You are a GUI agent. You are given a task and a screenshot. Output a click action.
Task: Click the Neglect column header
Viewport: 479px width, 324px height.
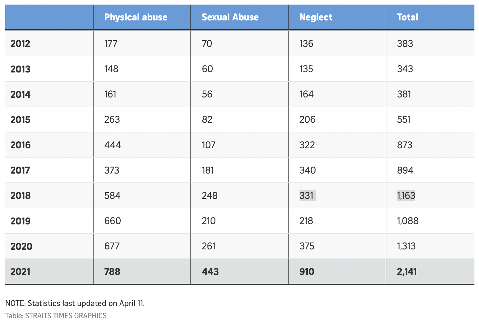coord(316,17)
